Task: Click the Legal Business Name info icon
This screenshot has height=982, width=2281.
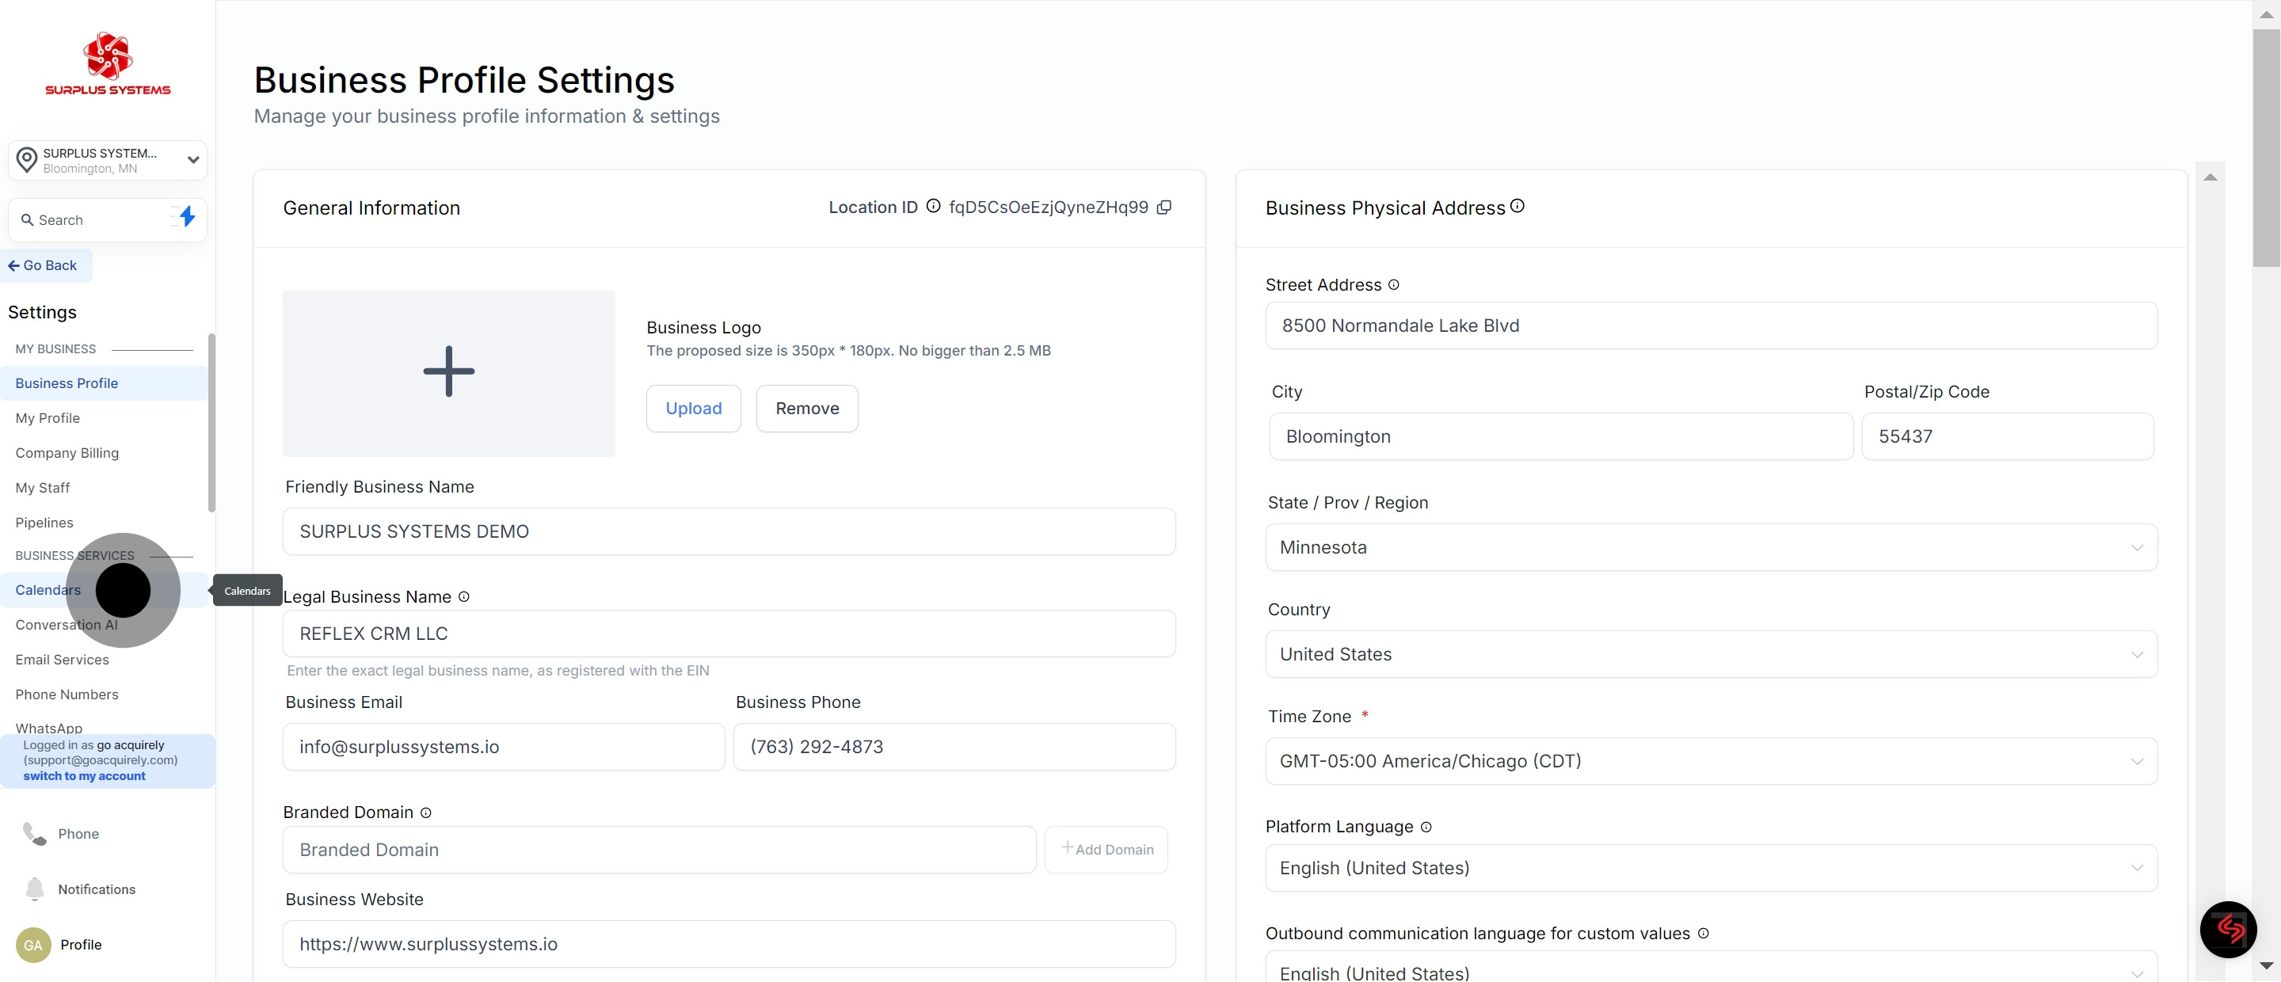Action: click(x=464, y=597)
